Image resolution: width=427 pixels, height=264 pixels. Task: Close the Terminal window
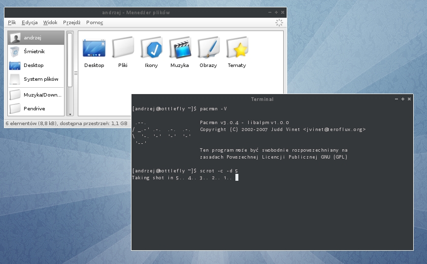409,99
